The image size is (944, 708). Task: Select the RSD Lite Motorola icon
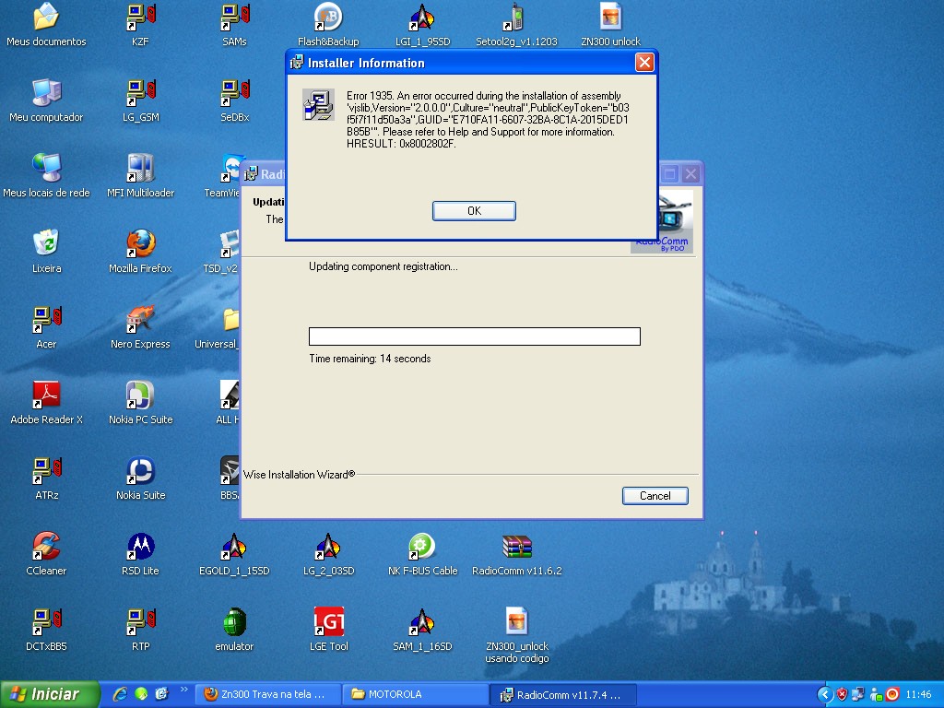[140, 554]
